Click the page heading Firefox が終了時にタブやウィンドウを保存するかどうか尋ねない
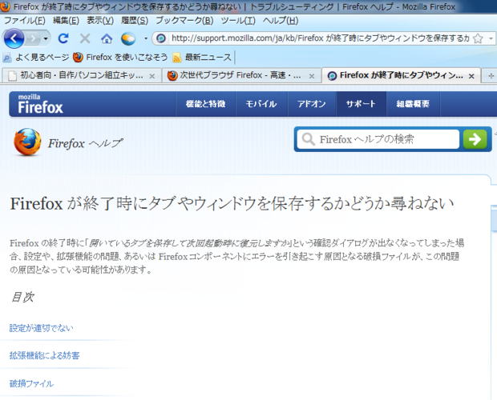 [x=232, y=204]
